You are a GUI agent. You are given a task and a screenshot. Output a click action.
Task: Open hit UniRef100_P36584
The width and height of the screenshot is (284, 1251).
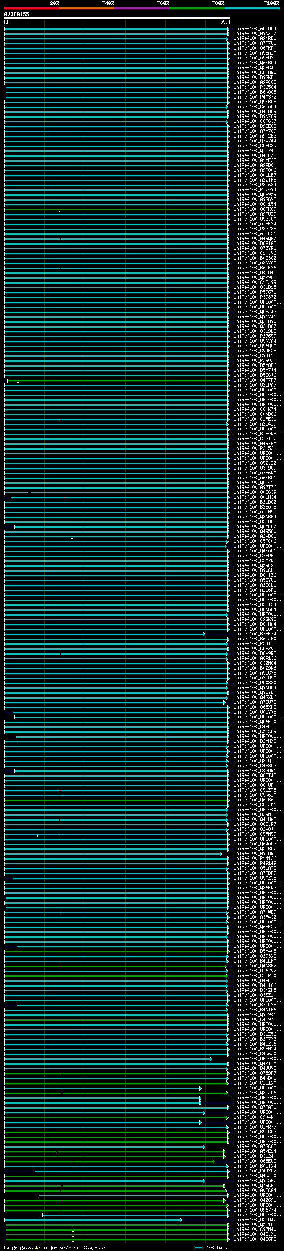pos(255,87)
